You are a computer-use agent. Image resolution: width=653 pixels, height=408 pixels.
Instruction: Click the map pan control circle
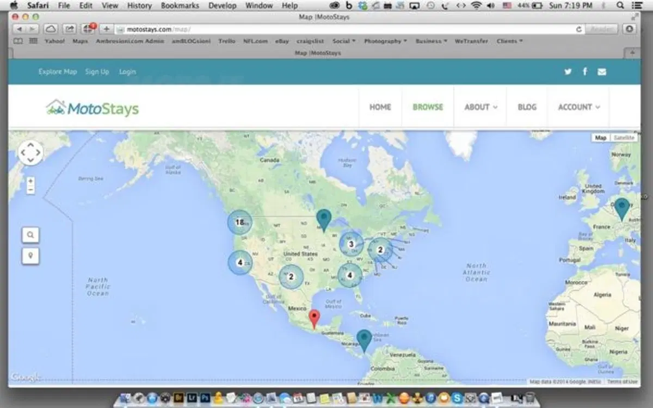tap(30, 152)
